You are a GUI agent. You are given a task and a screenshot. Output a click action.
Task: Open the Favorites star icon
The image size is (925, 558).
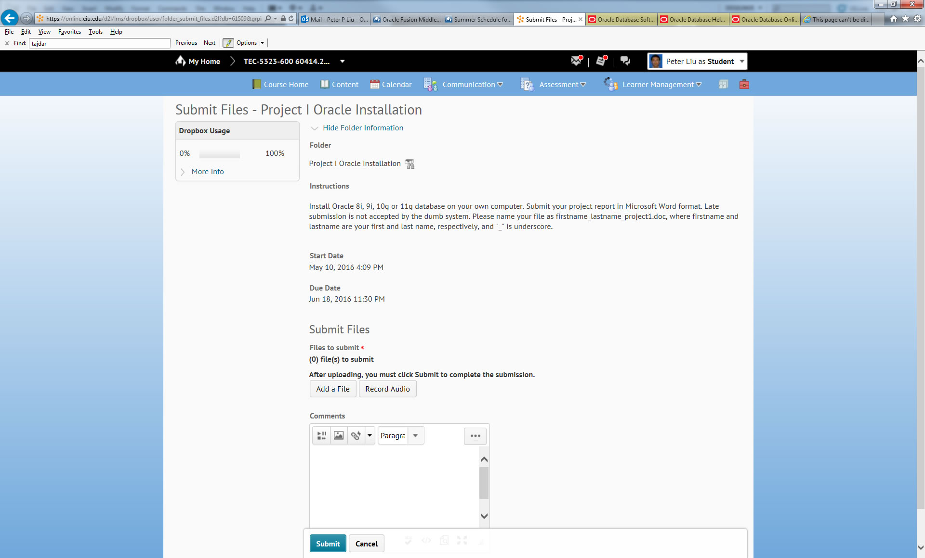905,19
